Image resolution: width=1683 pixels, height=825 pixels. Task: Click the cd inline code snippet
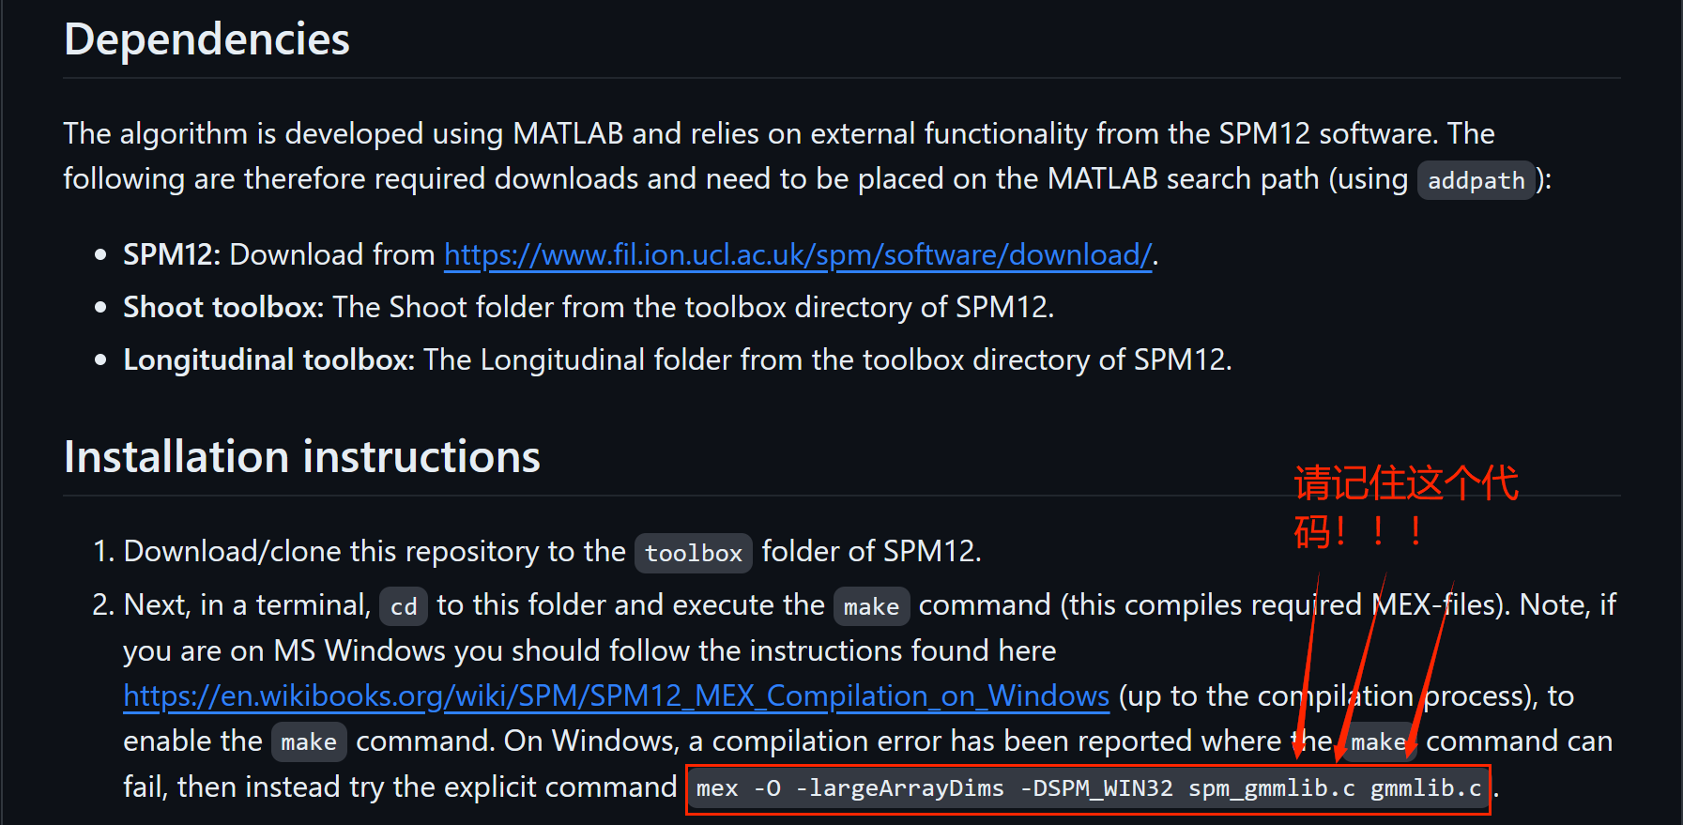(x=404, y=606)
